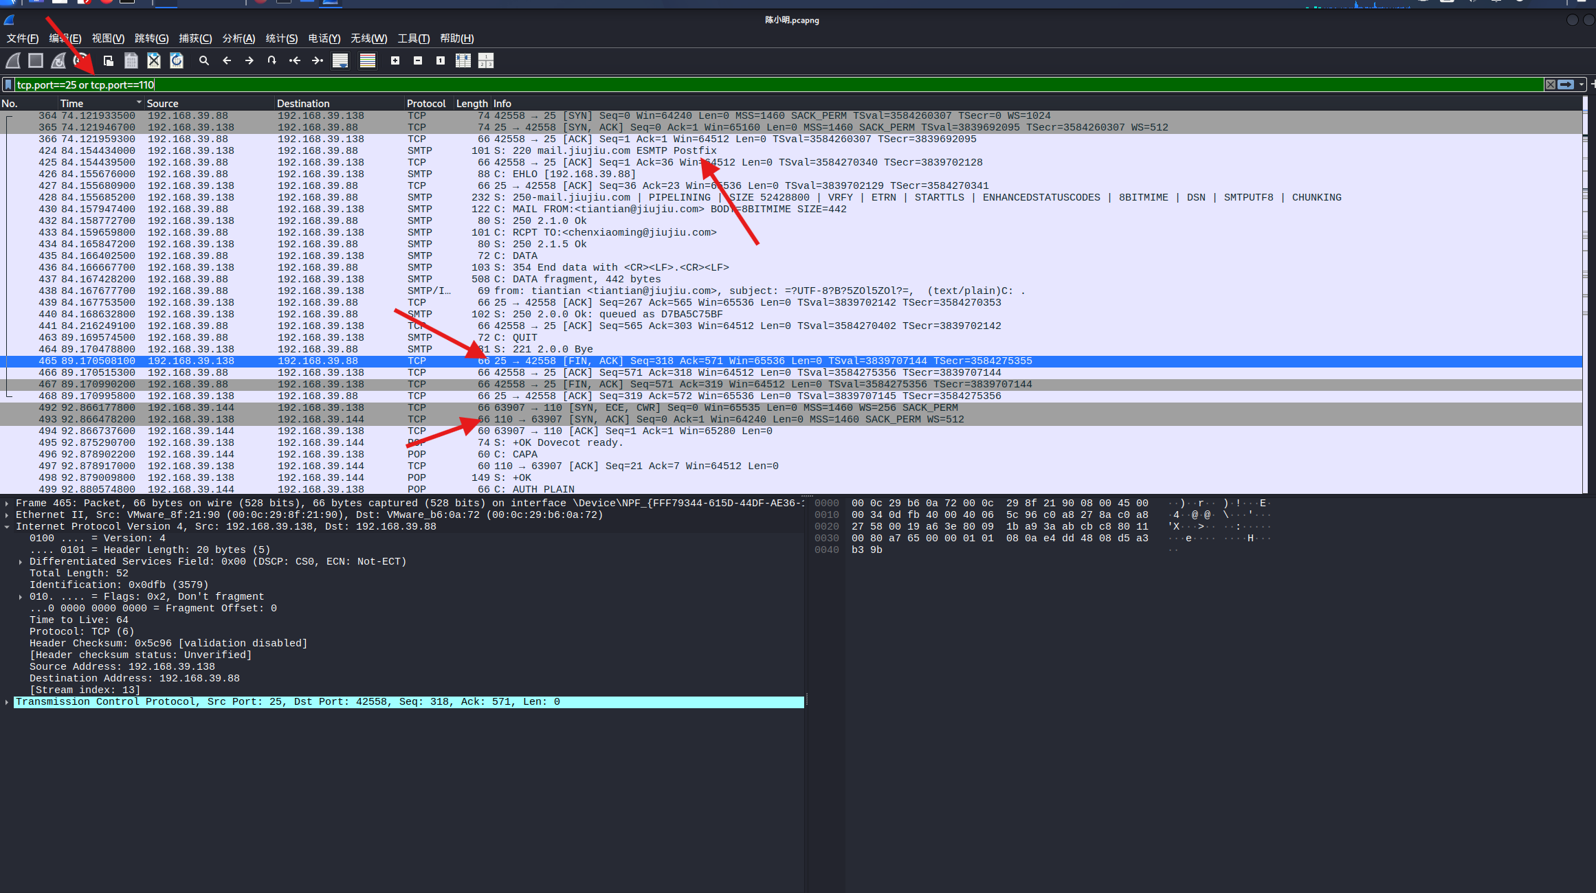
Task: Zoom out on packet text
Action: (x=418, y=61)
